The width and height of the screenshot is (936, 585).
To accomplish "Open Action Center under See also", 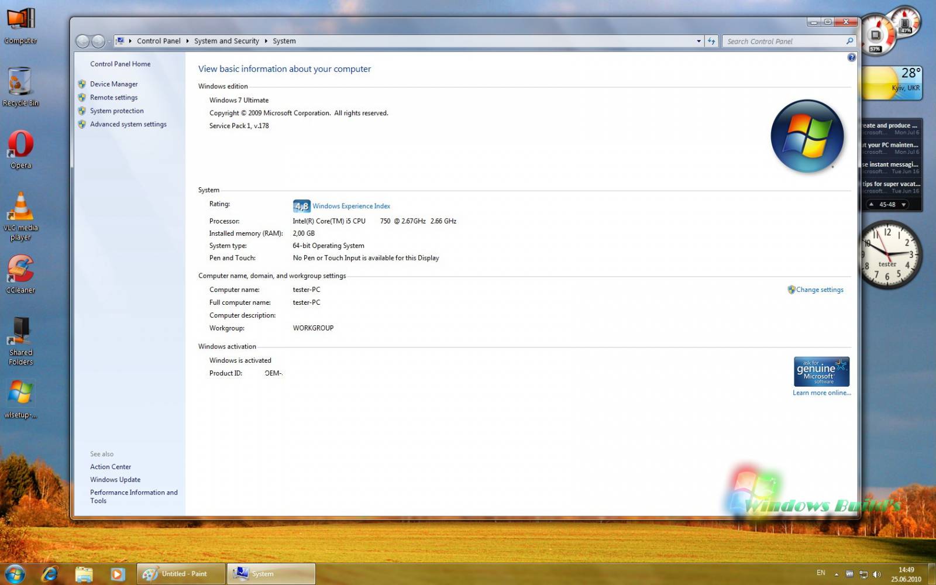I will click(x=111, y=467).
